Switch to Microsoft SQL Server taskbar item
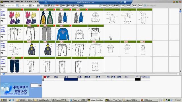The image size is (182, 102). click(x=131, y=100)
